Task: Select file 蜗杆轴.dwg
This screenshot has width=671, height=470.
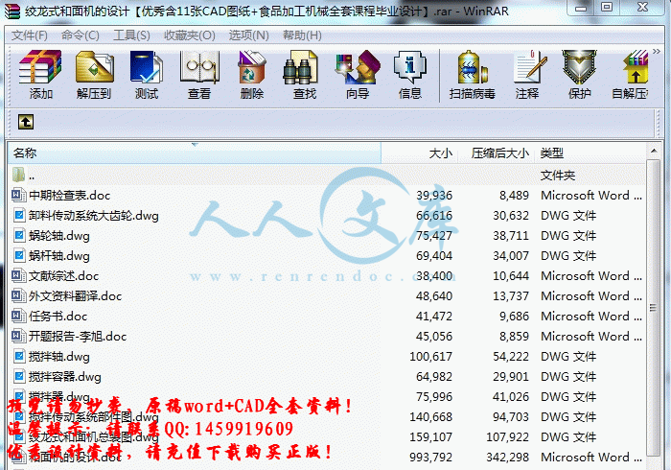Action: 59,256
